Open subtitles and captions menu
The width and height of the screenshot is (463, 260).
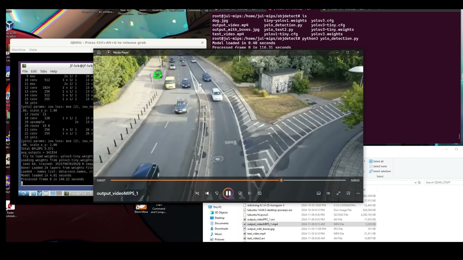click(318, 193)
